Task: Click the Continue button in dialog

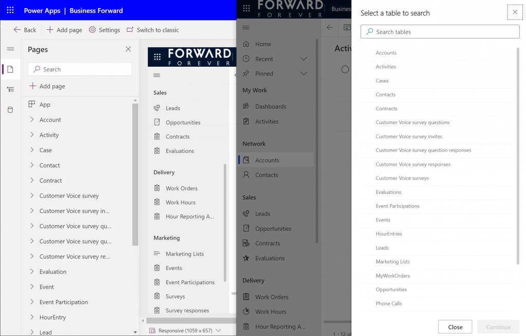Action: pyautogui.click(x=498, y=327)
